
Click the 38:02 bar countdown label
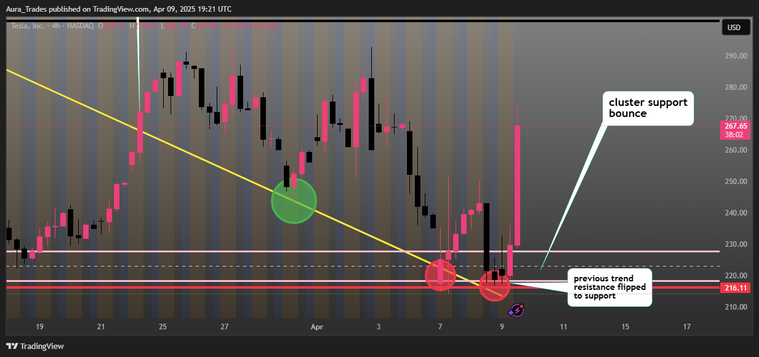736,134
